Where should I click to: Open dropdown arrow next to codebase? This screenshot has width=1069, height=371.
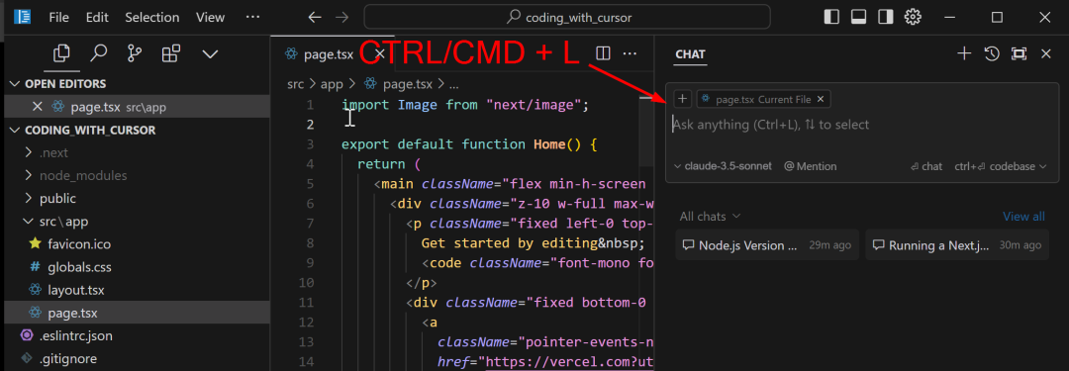pyautogui.click(x=1042, y=166)
